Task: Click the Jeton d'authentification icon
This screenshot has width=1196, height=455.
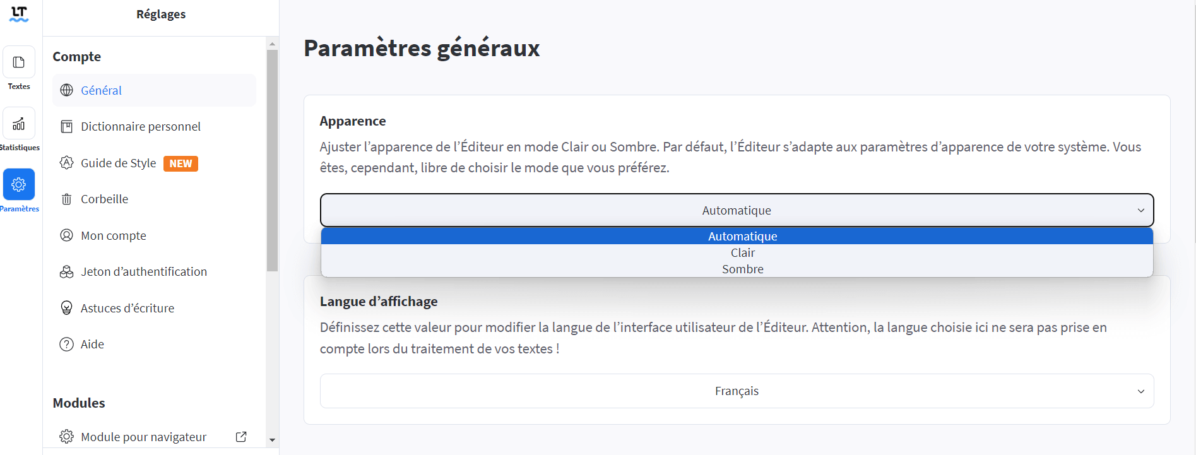Action: 66,272
